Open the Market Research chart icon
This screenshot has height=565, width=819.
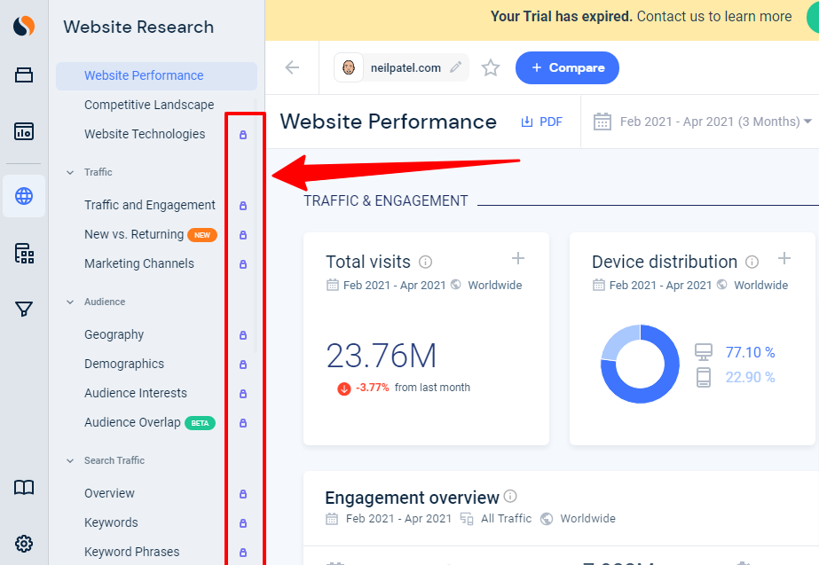(x=24, y=131)
